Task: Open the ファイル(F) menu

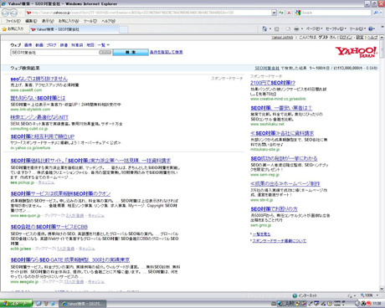Action: [x=13, y=21]
